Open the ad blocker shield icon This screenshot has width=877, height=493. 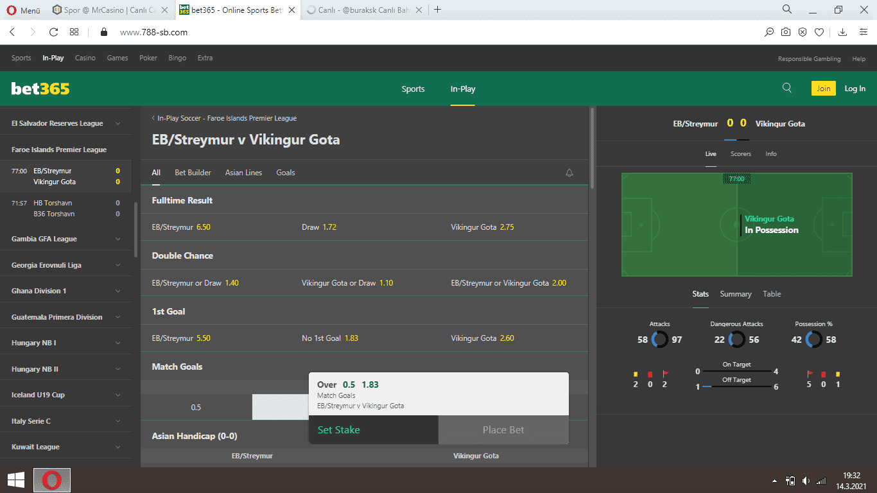tap(803, 32)
